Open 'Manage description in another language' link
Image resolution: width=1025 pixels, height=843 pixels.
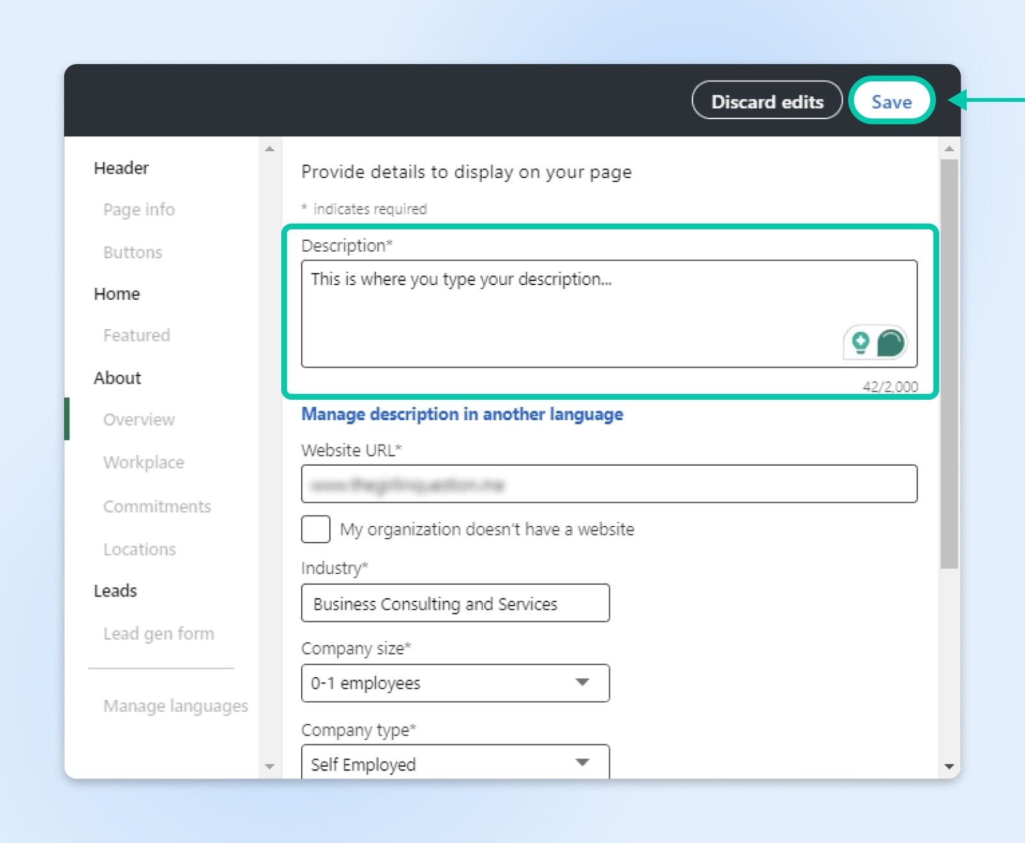462,414
